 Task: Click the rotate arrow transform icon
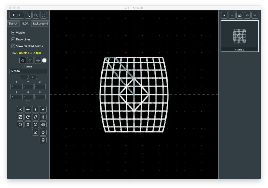(28, 117)
